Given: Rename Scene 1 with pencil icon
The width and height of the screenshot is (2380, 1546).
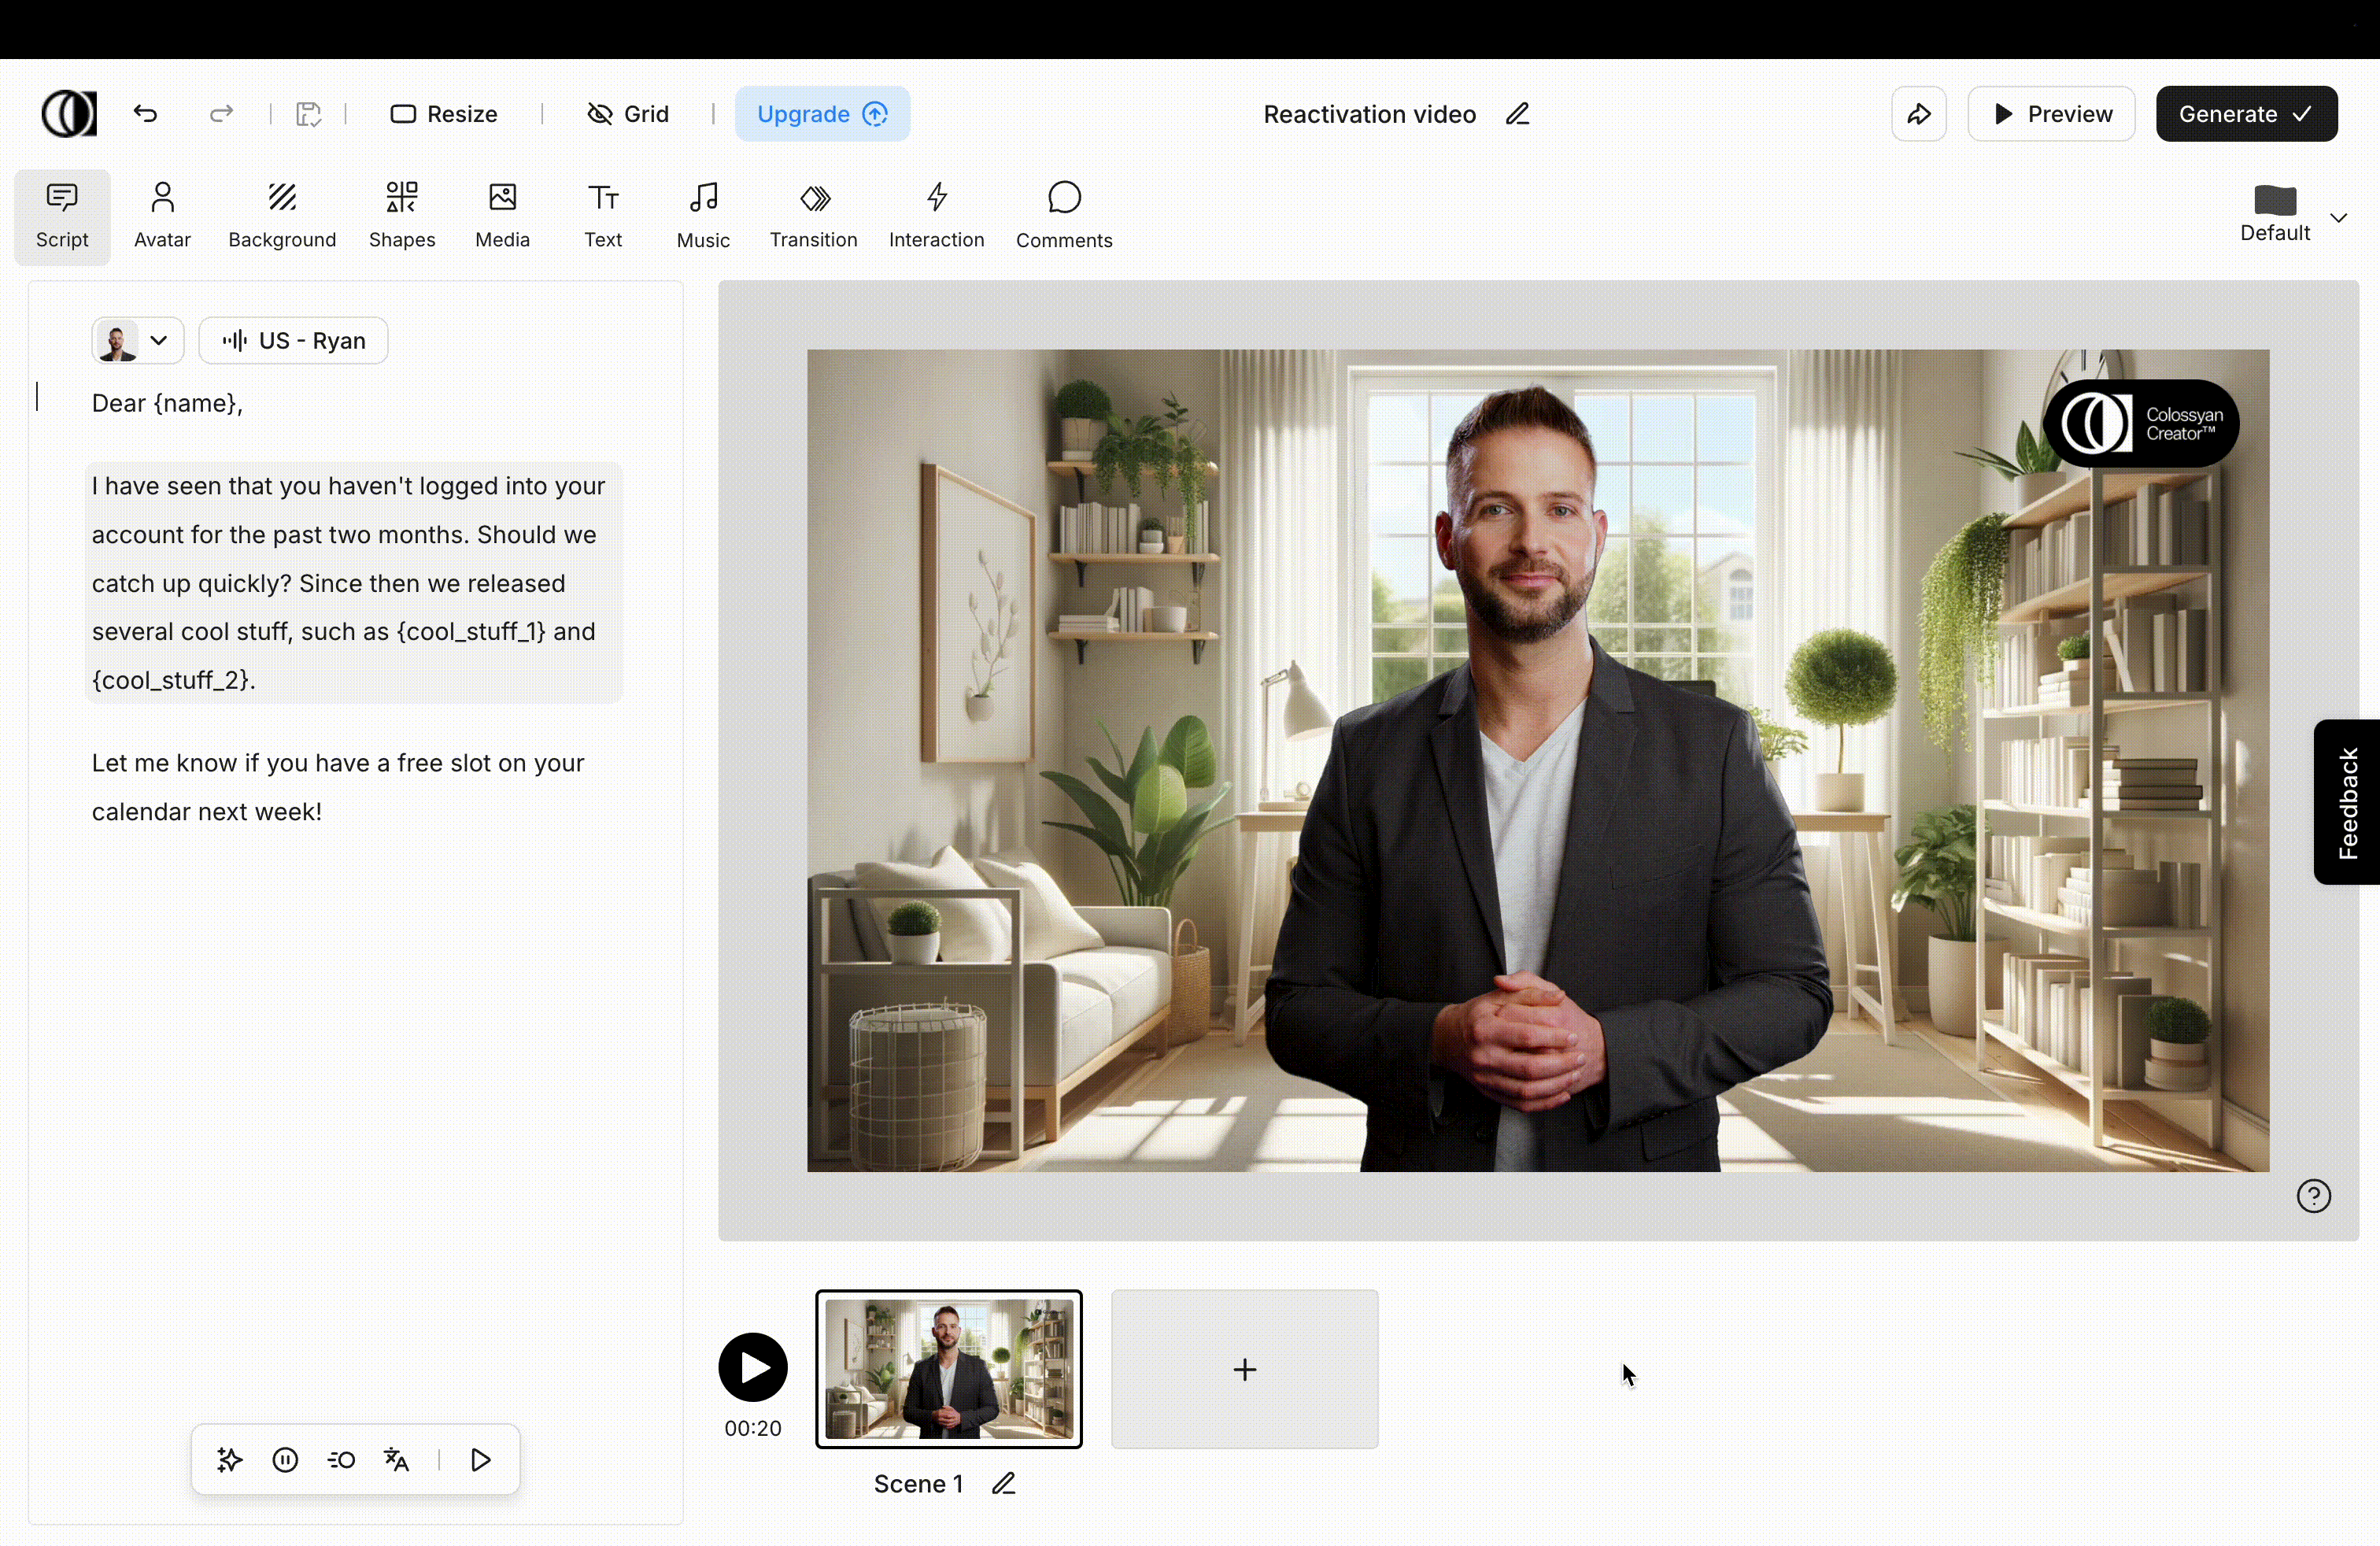Looking at the screenshot, I should tap(1004, 1484).
